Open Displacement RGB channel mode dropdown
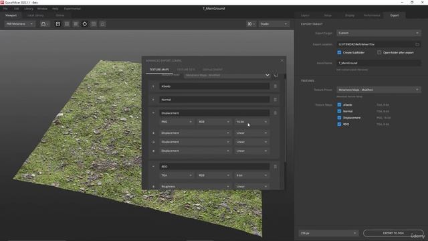This screenshot has height=241, width=428. click(214, 122)
